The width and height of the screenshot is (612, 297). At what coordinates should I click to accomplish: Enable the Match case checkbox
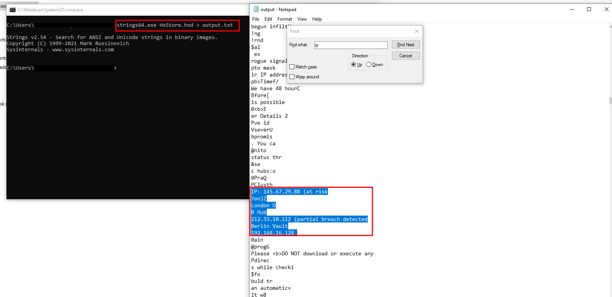tap(292, 67)
